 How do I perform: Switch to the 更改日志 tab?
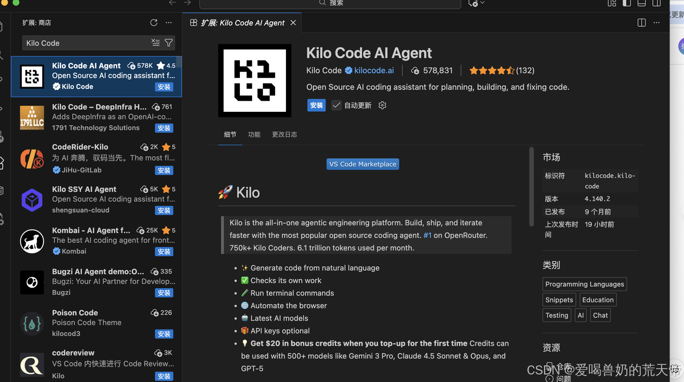284,134
